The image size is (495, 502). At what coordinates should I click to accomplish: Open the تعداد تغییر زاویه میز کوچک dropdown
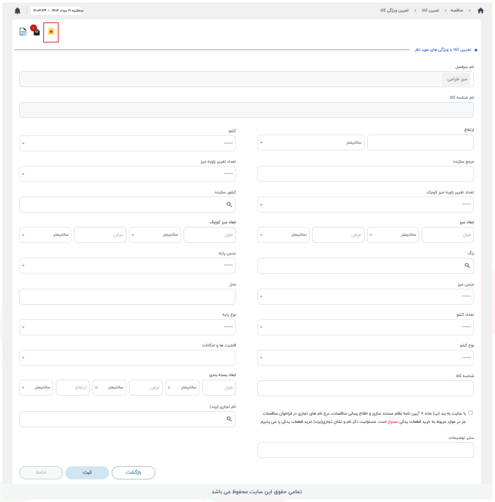(365, 205)
